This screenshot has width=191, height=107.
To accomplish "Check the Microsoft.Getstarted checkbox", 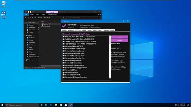I will (x=63, y=75).
